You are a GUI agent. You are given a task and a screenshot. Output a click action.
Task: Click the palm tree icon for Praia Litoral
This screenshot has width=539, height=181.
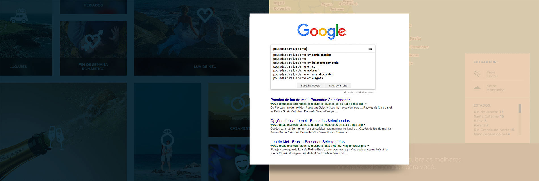coord(477,74)
